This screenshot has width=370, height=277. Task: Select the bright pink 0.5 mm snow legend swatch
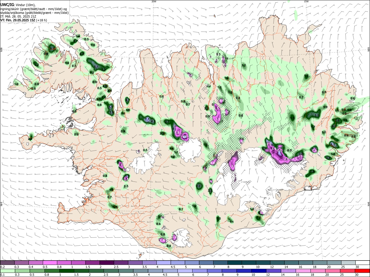(50, 263)
